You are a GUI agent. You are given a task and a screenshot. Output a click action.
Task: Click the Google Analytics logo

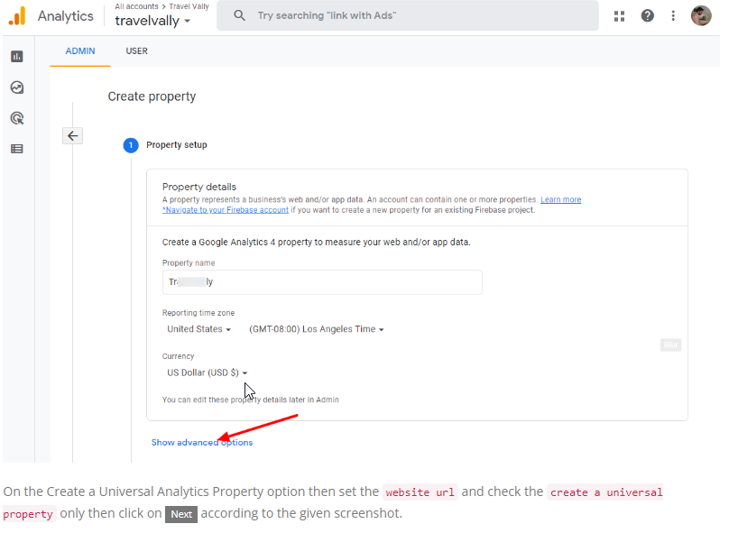coord(17,15)
